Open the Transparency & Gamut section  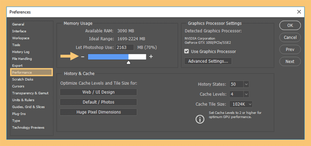click(x=30, y=93)
